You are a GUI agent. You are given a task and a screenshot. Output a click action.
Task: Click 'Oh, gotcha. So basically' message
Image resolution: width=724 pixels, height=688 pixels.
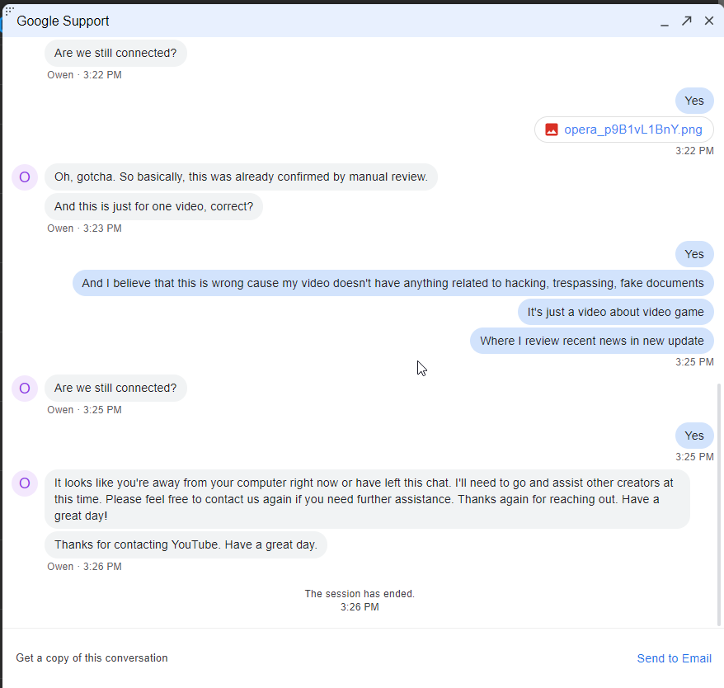(241, 177)
